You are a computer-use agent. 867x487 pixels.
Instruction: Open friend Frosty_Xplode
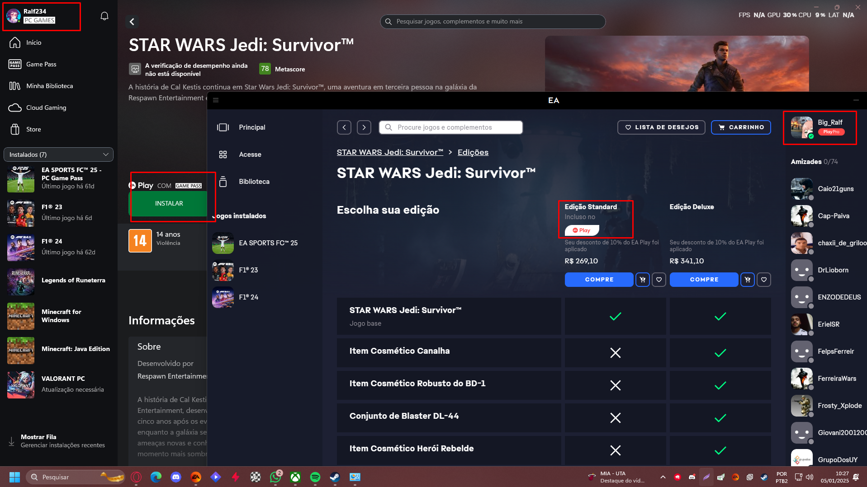click(828, 406)
